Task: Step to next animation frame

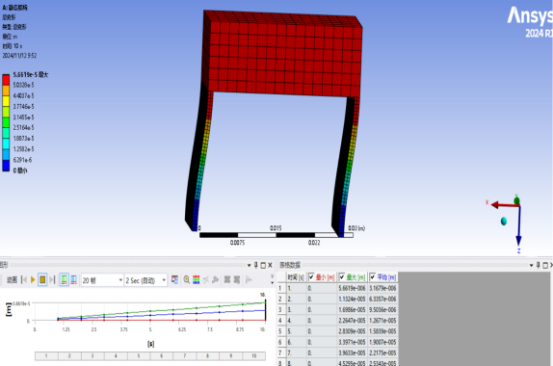Action: pyautogui.click(x=52, y=280)
